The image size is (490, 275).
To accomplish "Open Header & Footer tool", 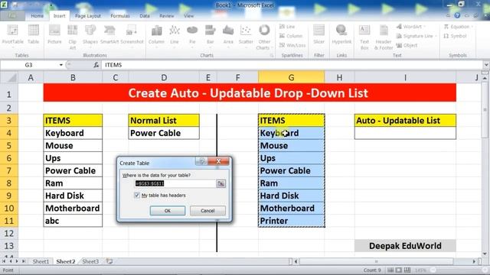I will click(x=384, y=37).
